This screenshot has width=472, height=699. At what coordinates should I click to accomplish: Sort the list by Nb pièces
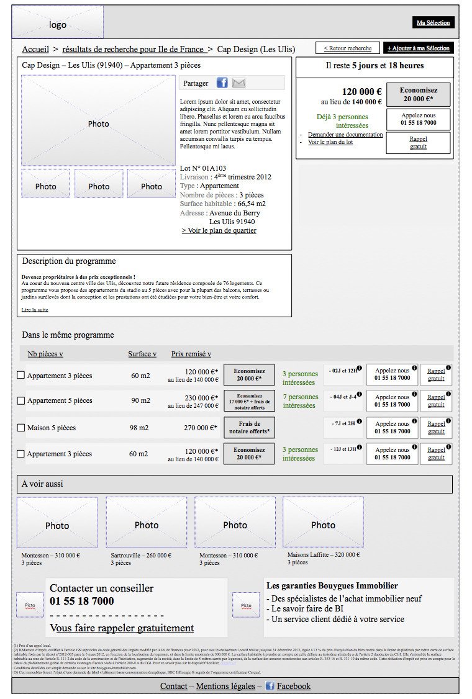point(45,354)
